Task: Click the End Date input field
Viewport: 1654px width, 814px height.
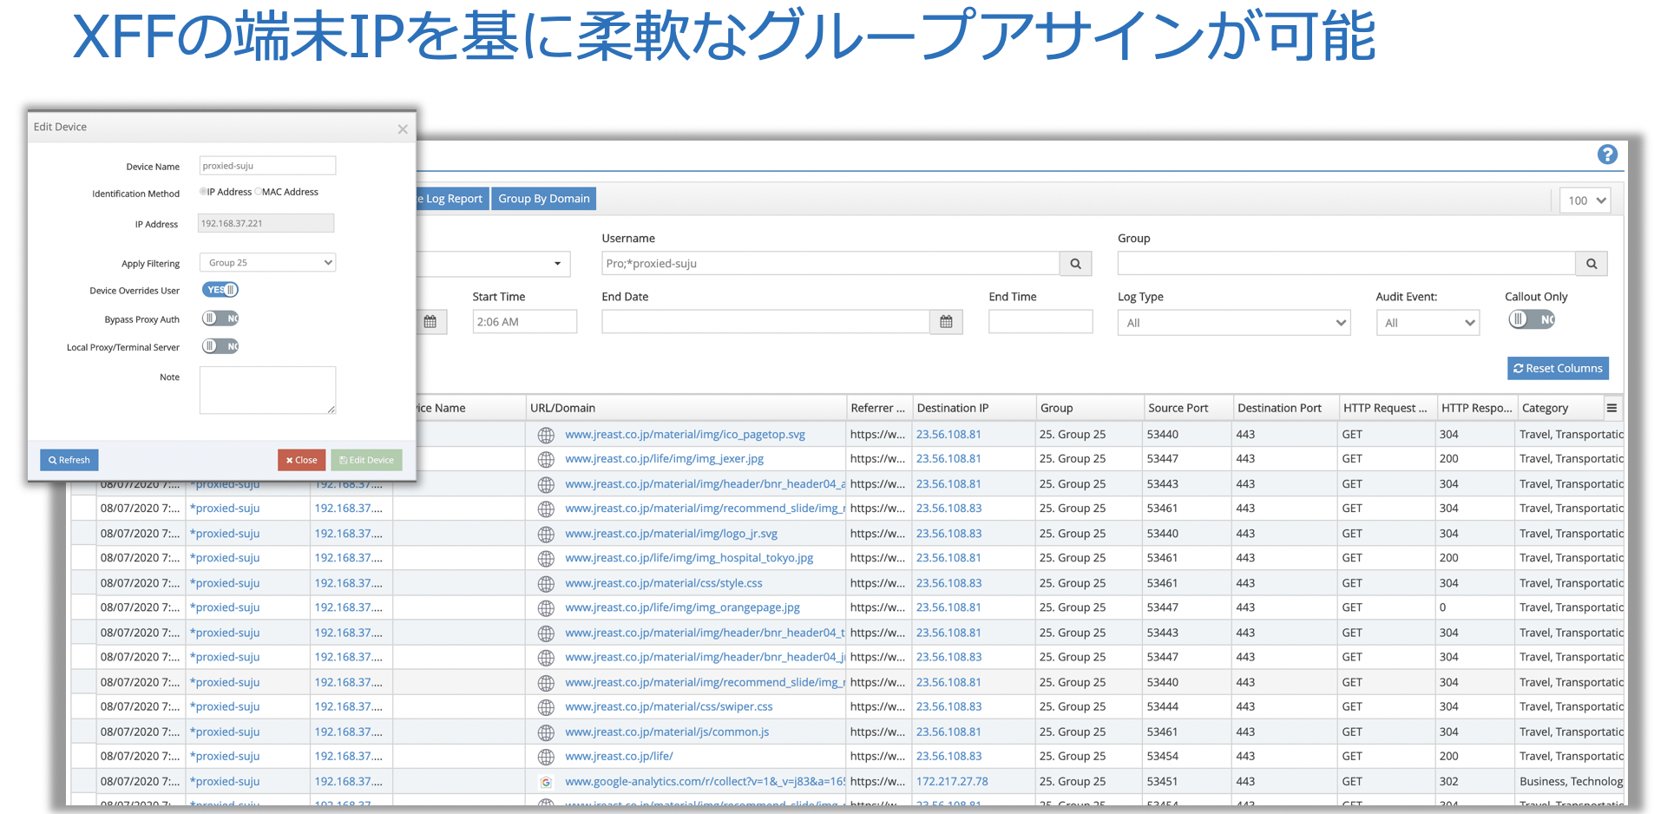Action: click(766, 322)
